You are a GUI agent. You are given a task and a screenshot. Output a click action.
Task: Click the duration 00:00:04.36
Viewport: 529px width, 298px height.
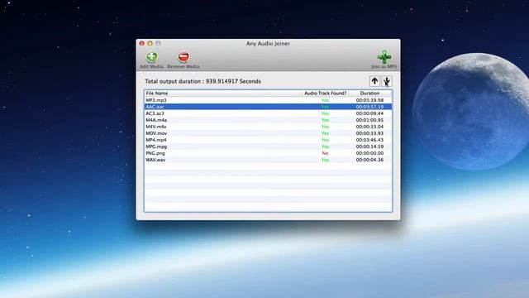pyautogui.click(x=369, y=160)
